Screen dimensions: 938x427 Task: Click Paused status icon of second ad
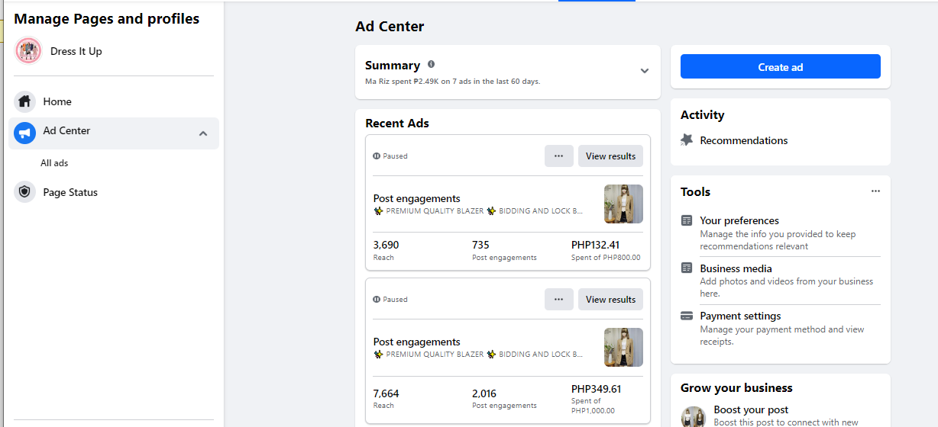[377, 299]
